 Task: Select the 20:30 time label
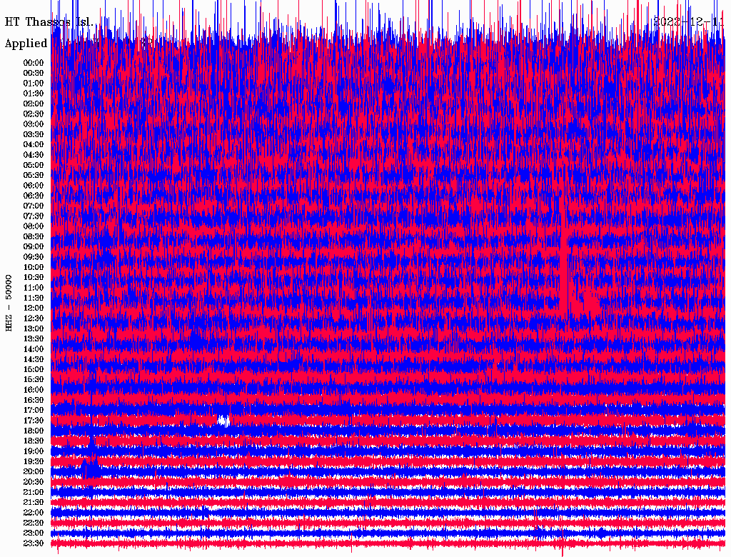(x=34, y=482)
